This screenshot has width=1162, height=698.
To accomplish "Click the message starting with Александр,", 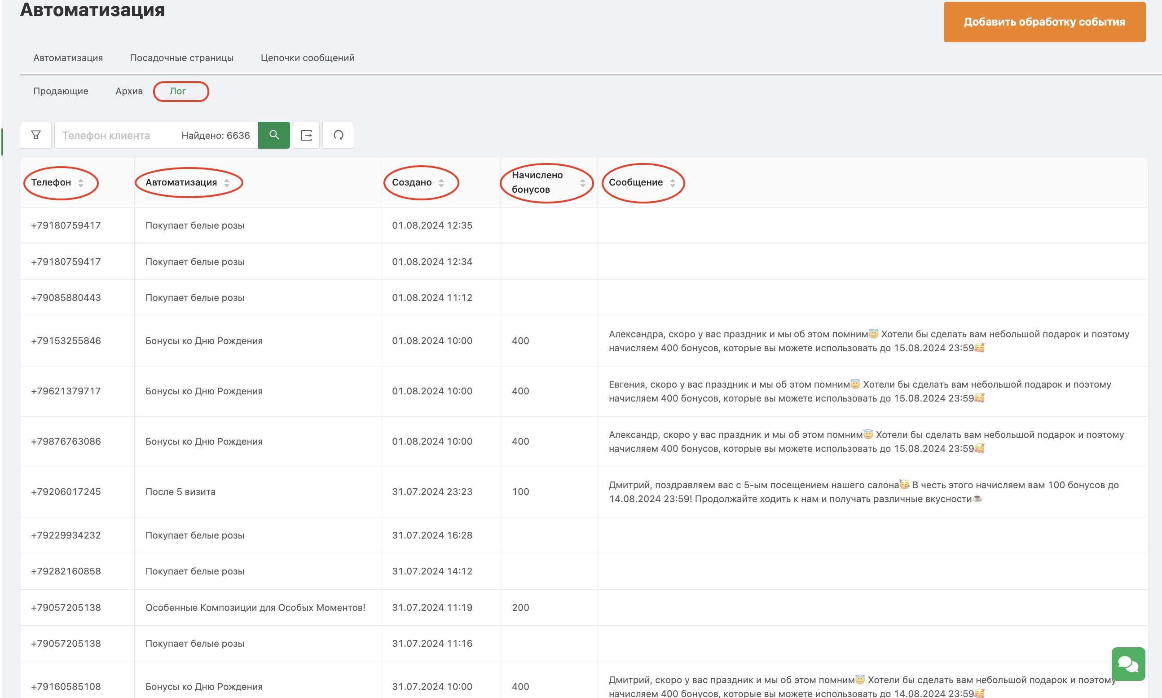I will pos(866,442).
